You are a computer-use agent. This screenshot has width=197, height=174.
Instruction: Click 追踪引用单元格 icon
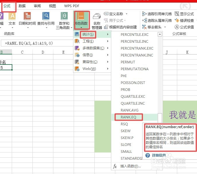(x=144, y=14)
